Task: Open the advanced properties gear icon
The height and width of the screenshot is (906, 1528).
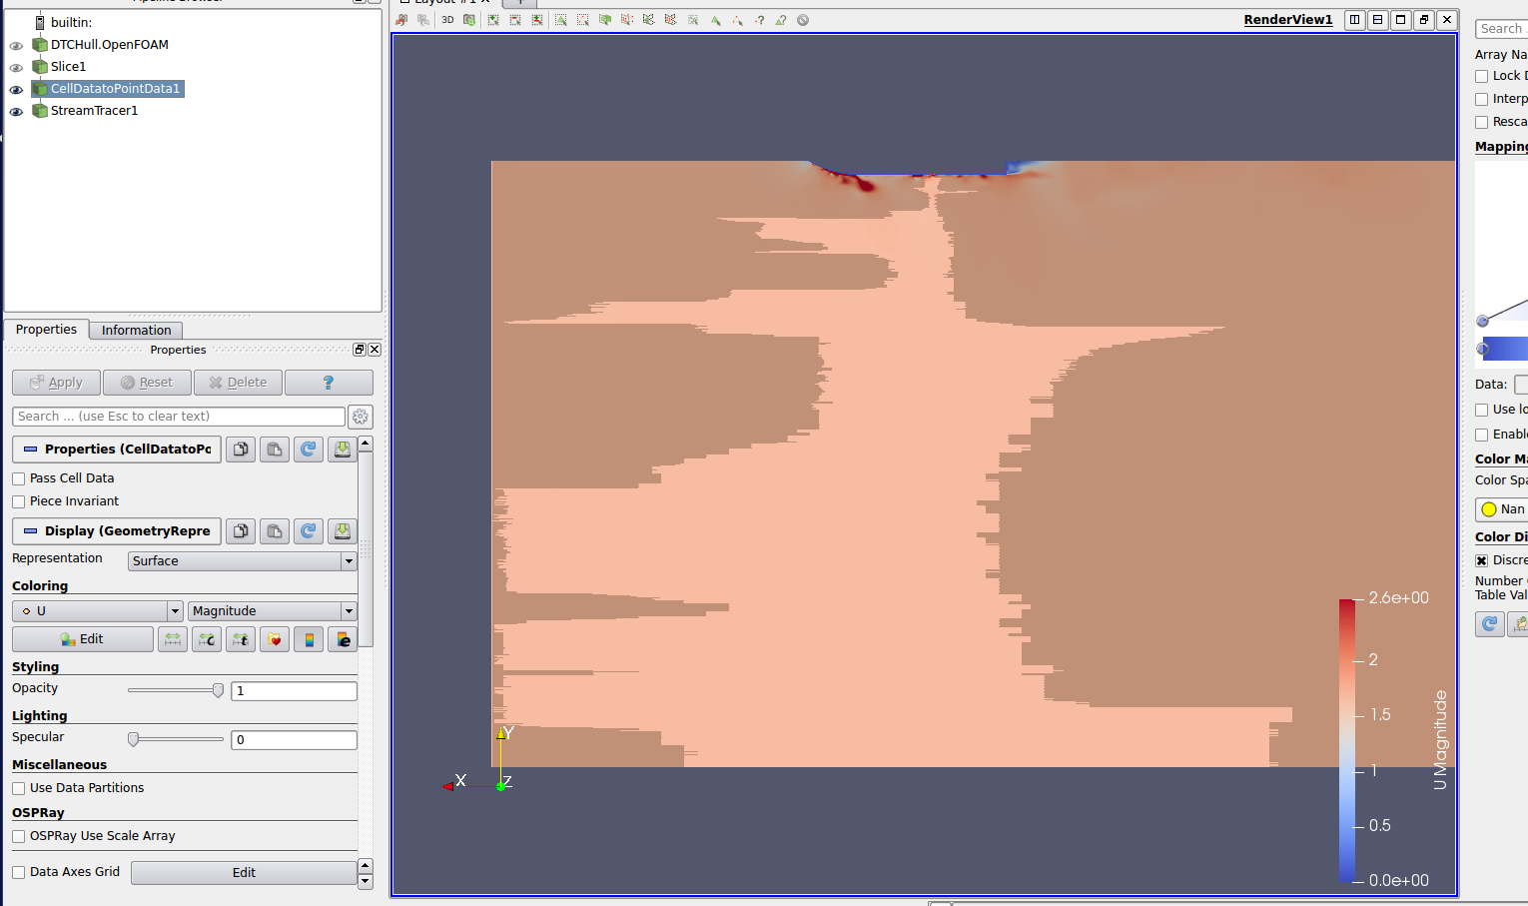Action: 361,417
